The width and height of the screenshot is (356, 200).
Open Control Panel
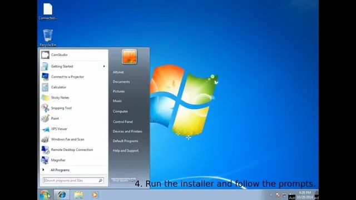coord(123,122)
